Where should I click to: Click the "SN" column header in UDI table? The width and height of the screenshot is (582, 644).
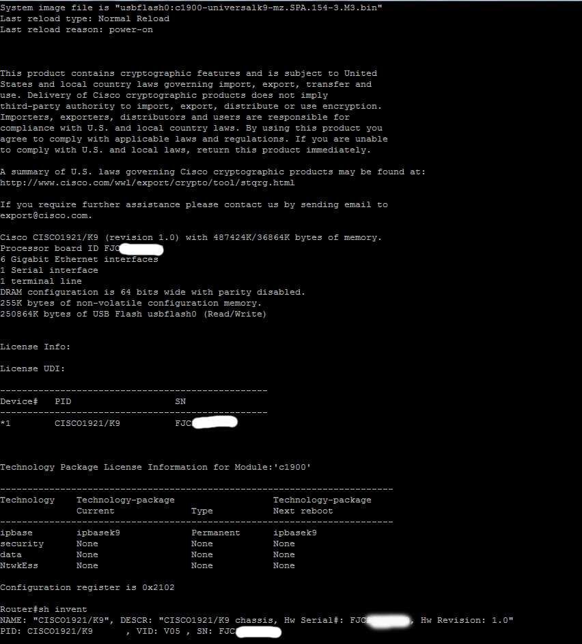[x=180, y=401]
